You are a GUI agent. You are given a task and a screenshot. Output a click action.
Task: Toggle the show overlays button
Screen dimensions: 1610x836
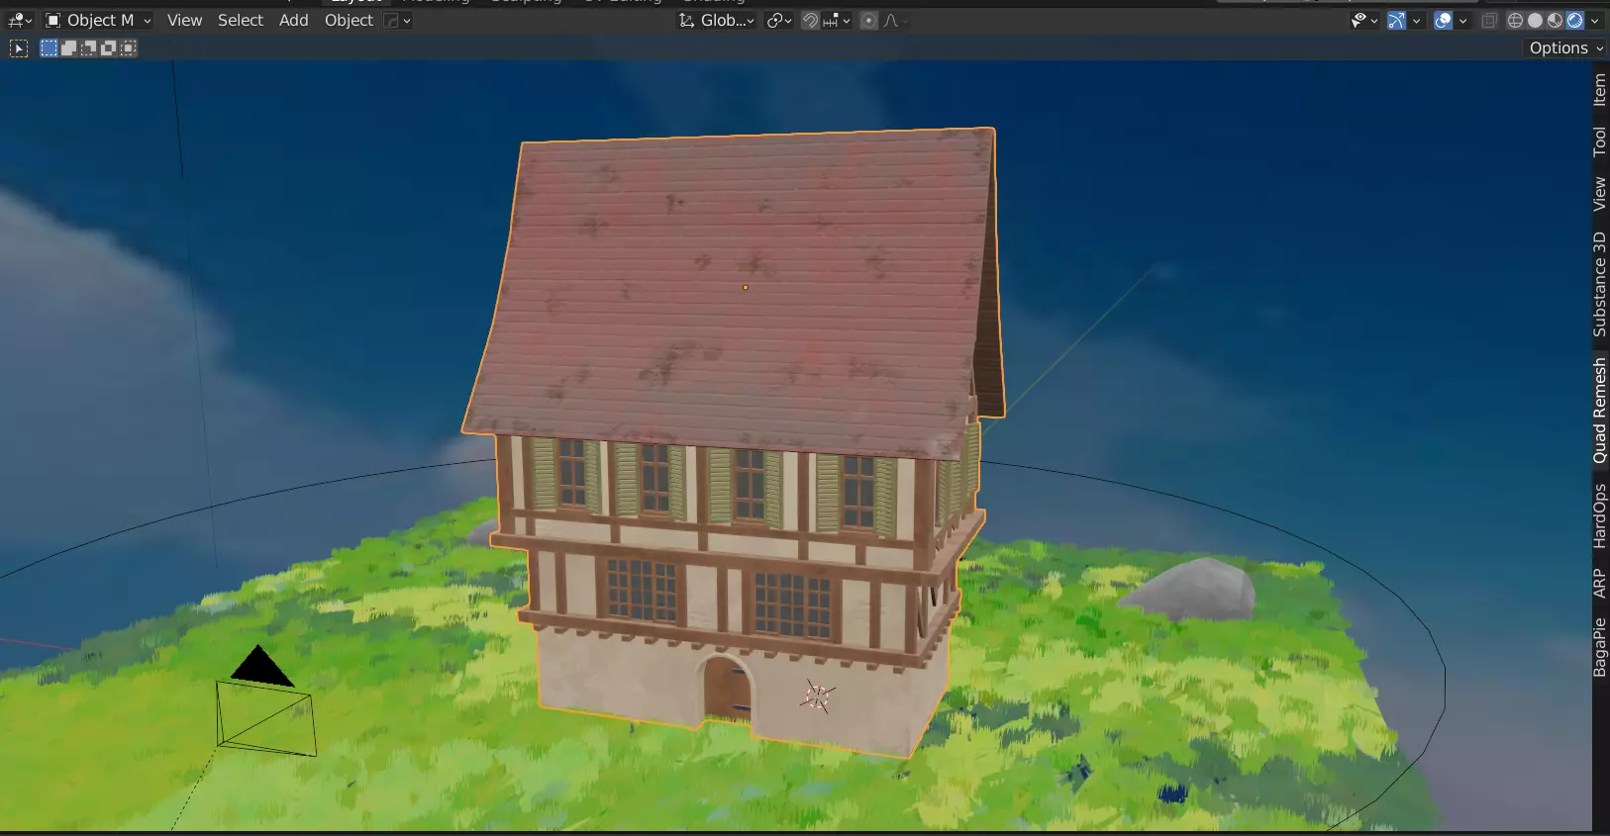1443,20
